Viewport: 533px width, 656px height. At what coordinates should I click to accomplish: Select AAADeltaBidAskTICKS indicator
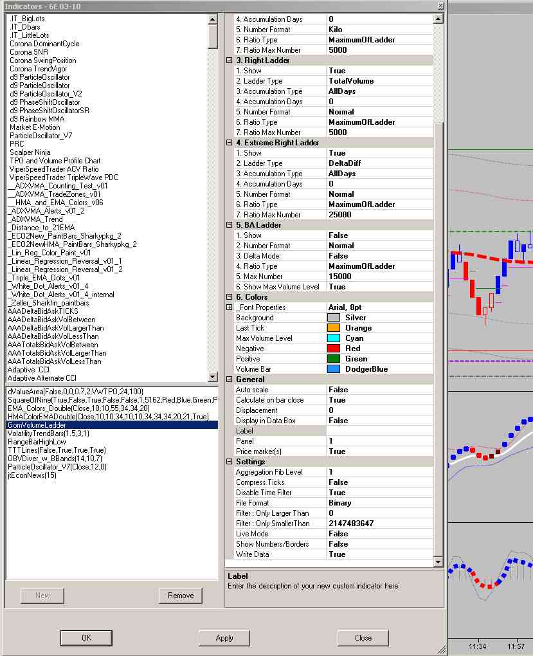[42, 311]
